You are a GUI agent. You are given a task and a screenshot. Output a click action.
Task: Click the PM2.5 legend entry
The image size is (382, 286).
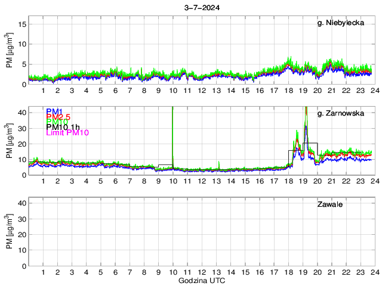pyautogui.click(x=58, y=117)
